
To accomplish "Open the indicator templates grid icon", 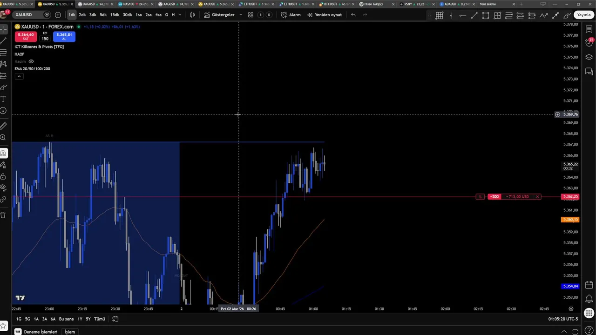I will tap(251, 15).
